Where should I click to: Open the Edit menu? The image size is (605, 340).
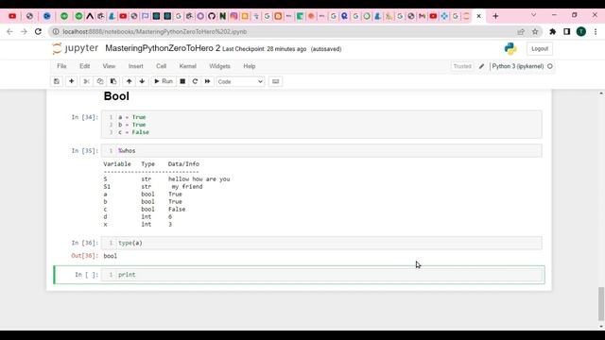pyautogui.click(x=84, y=66)
